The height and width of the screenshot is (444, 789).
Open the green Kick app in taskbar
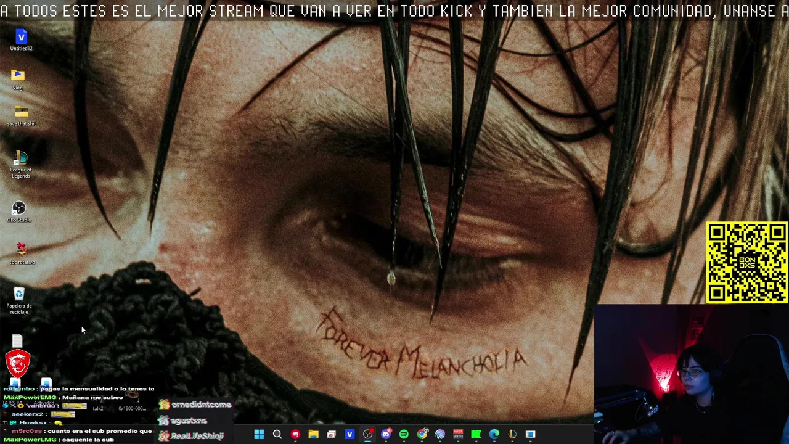pos(476,434)
